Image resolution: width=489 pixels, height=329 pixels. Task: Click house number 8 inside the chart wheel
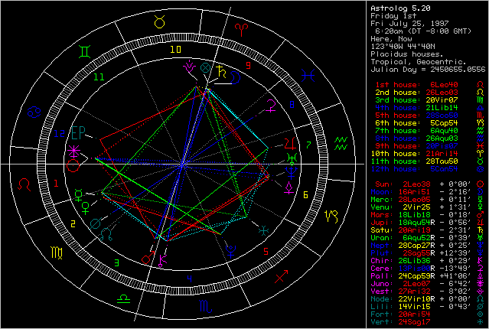(292, 105)
